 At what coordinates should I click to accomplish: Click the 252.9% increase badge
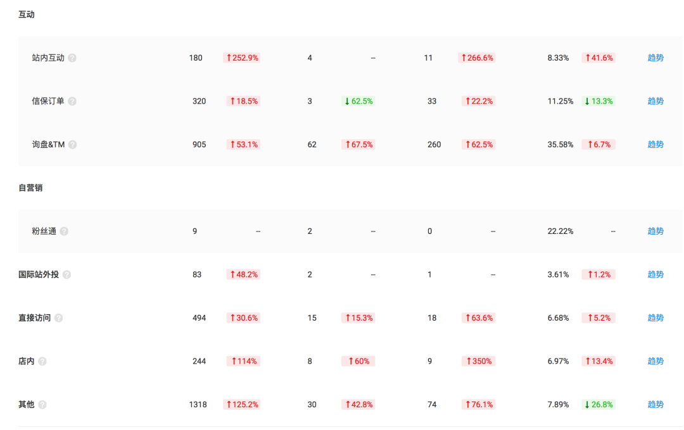pos(241,58)
